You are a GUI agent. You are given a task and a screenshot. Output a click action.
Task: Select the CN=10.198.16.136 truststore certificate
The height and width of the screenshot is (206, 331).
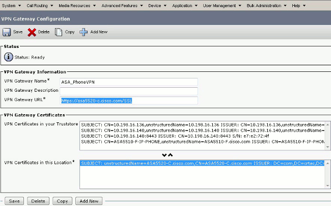pos(203,124)
